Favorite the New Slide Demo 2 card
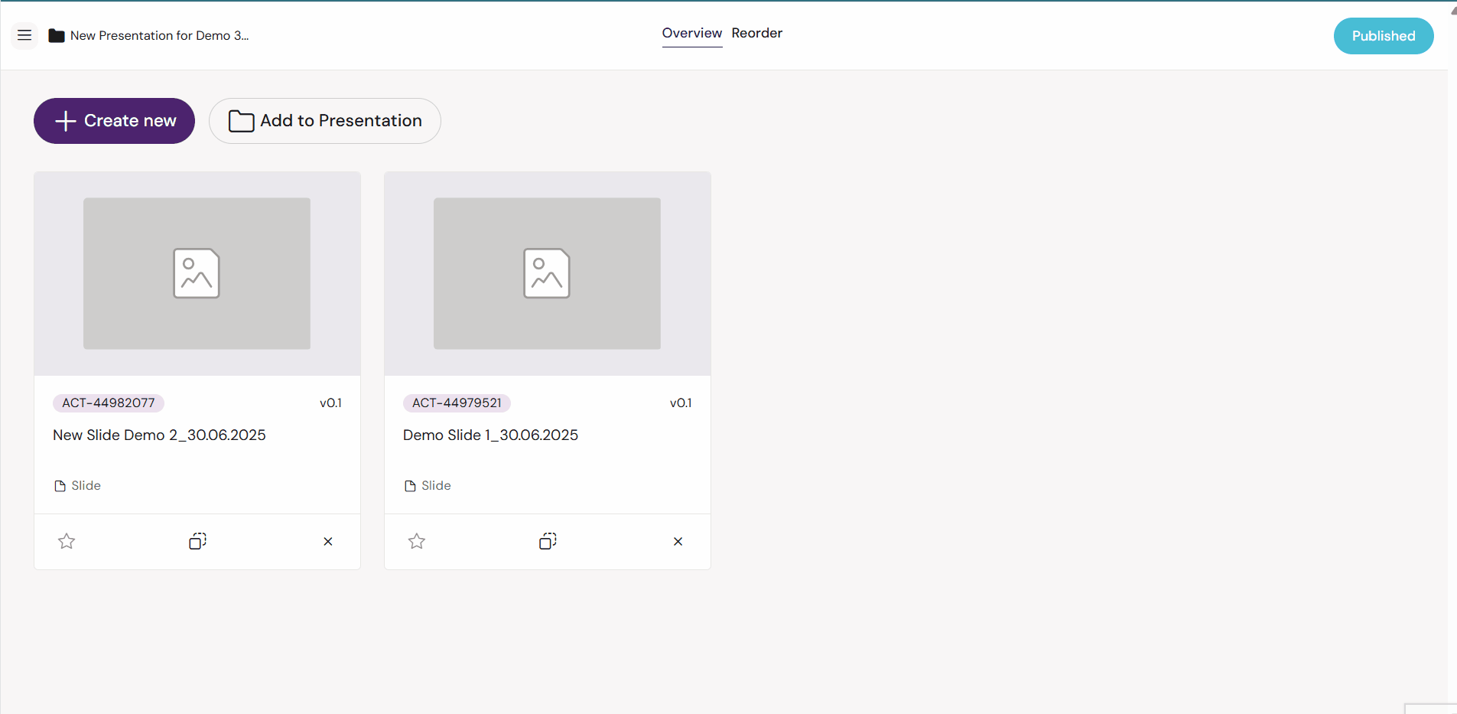 [x=67, y=542]
